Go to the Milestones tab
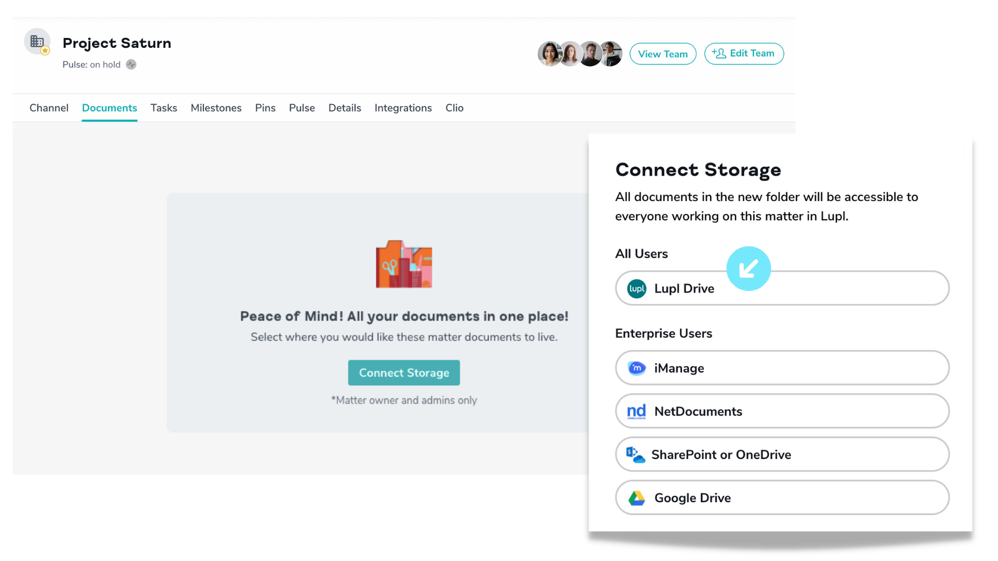The height and width of the screenshot is (561, 998). (216, 108)
